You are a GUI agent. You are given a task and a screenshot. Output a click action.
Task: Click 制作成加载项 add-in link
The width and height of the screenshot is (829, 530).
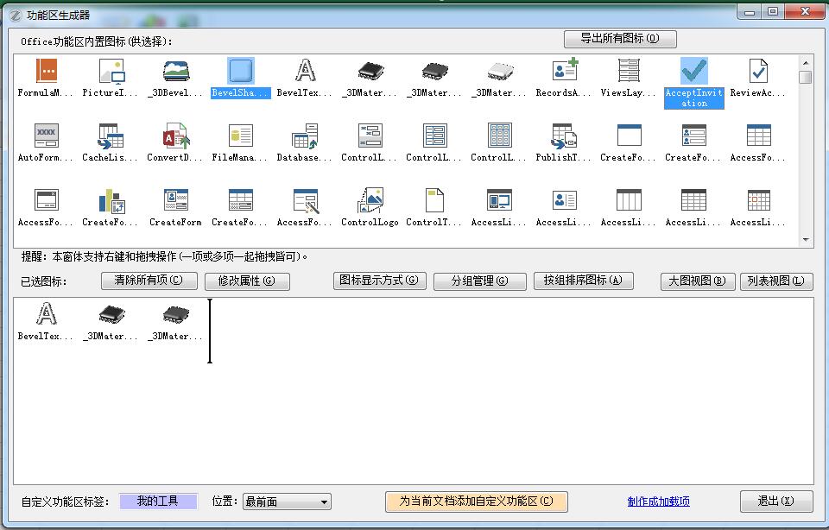click(x=658, y=502)
